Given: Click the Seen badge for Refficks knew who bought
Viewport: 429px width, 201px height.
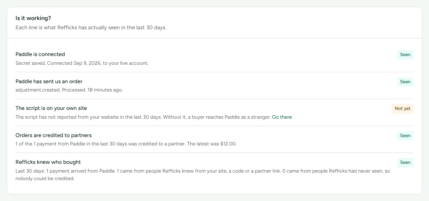Looking at the screenshot, I should 405,163.
